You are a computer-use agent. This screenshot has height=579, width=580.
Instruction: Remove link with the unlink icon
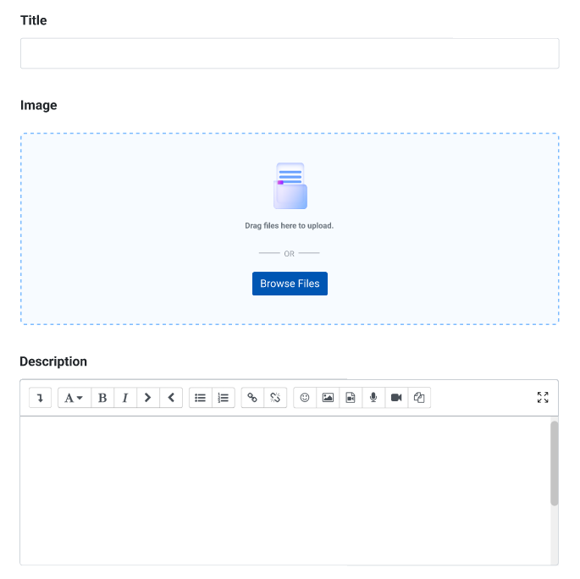tap(275, 398)
